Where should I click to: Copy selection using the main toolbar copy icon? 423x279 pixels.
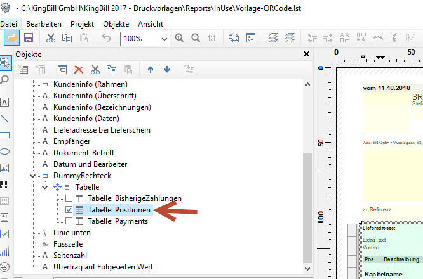pyautogui.click(x=67, y=38)
